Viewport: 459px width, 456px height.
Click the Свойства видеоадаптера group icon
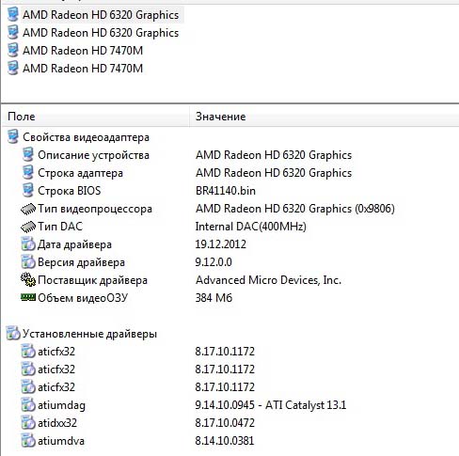13,137
